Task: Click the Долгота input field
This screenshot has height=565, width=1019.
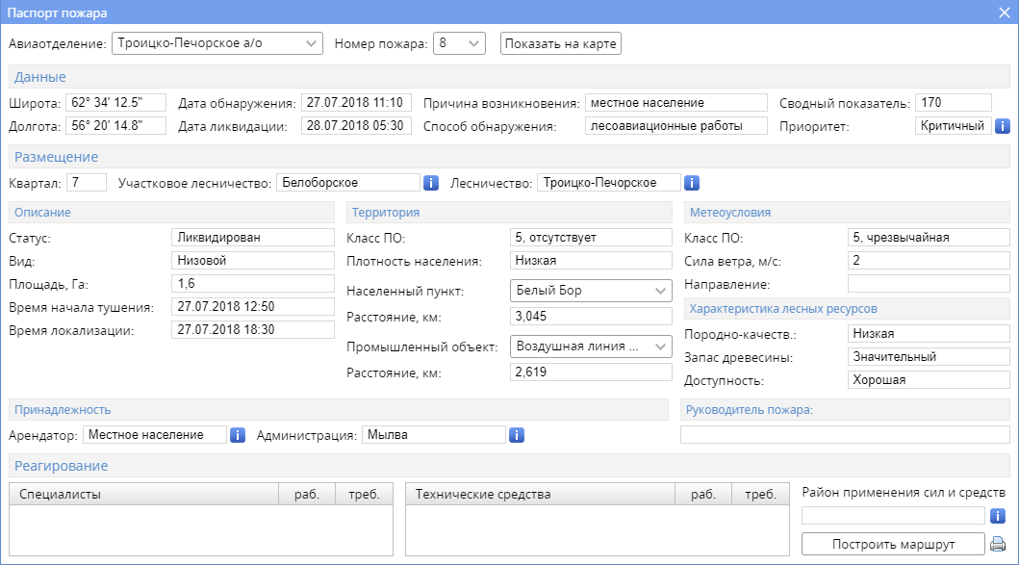Action: [115, 125]
